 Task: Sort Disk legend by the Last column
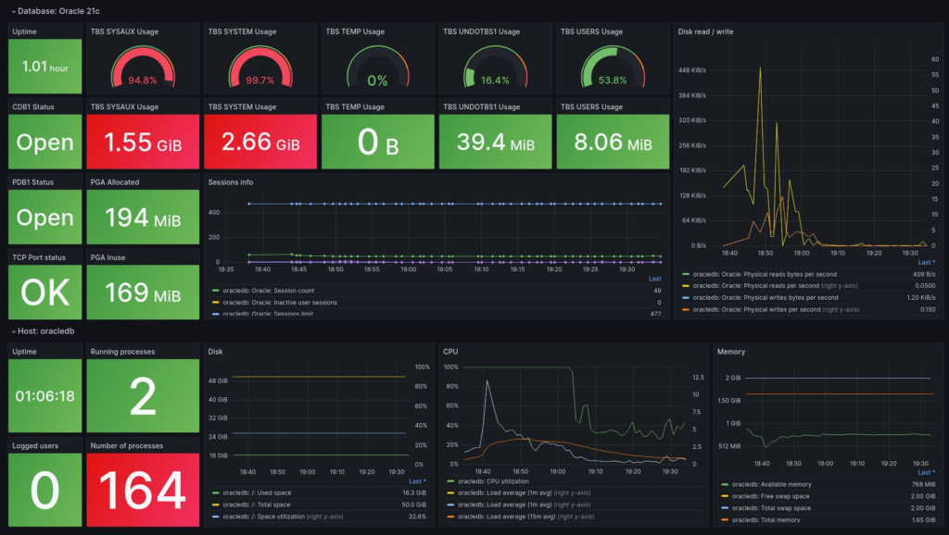(x=418, y=481)
